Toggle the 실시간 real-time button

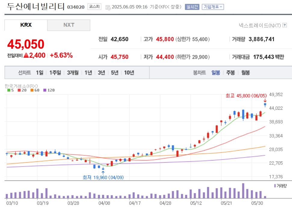click(192, 7)
